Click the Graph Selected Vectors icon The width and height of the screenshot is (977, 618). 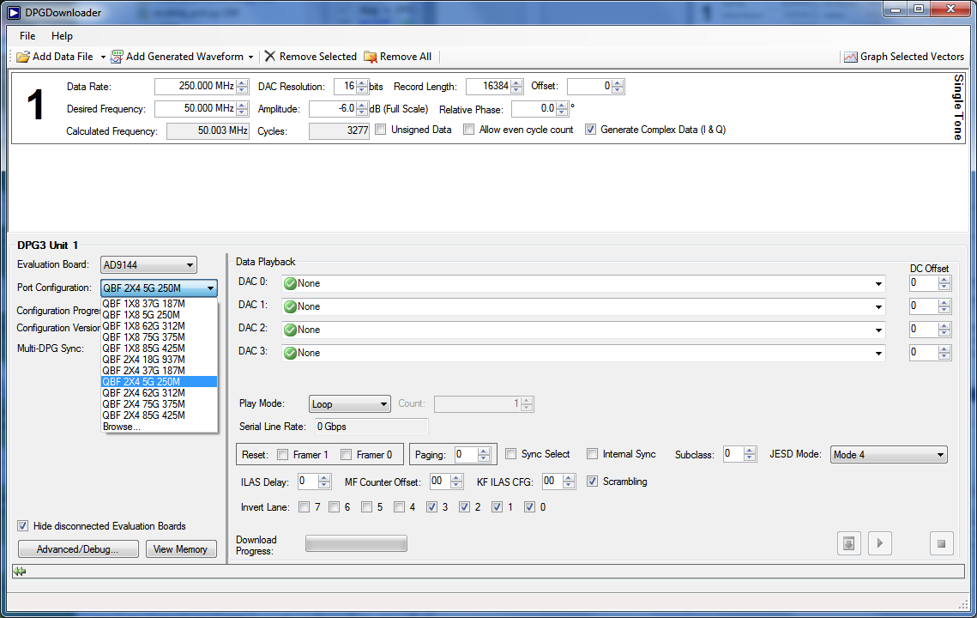point(850,57)
